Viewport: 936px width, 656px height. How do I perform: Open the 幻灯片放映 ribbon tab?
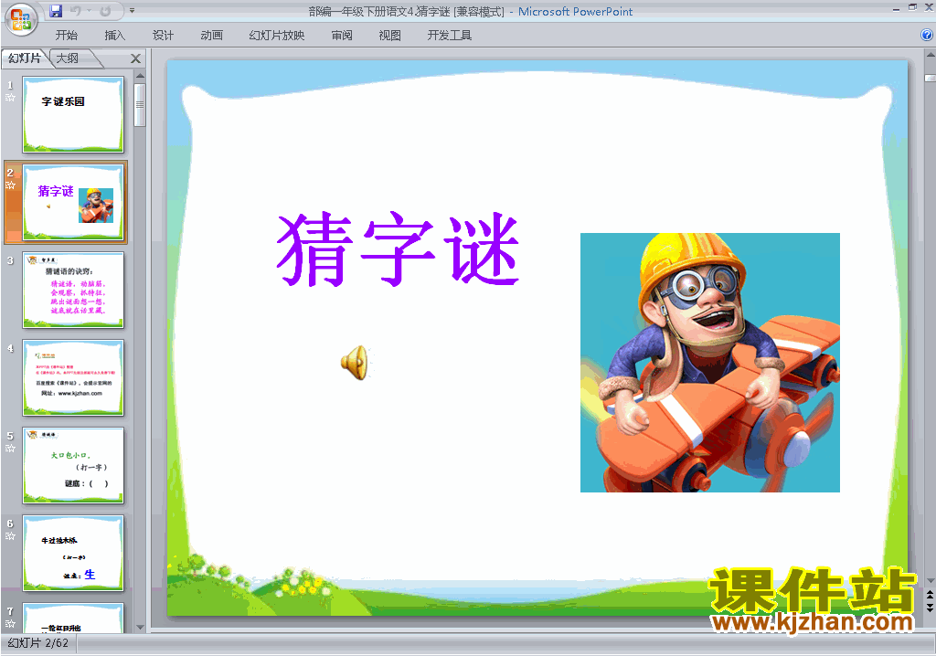[276, 36]
